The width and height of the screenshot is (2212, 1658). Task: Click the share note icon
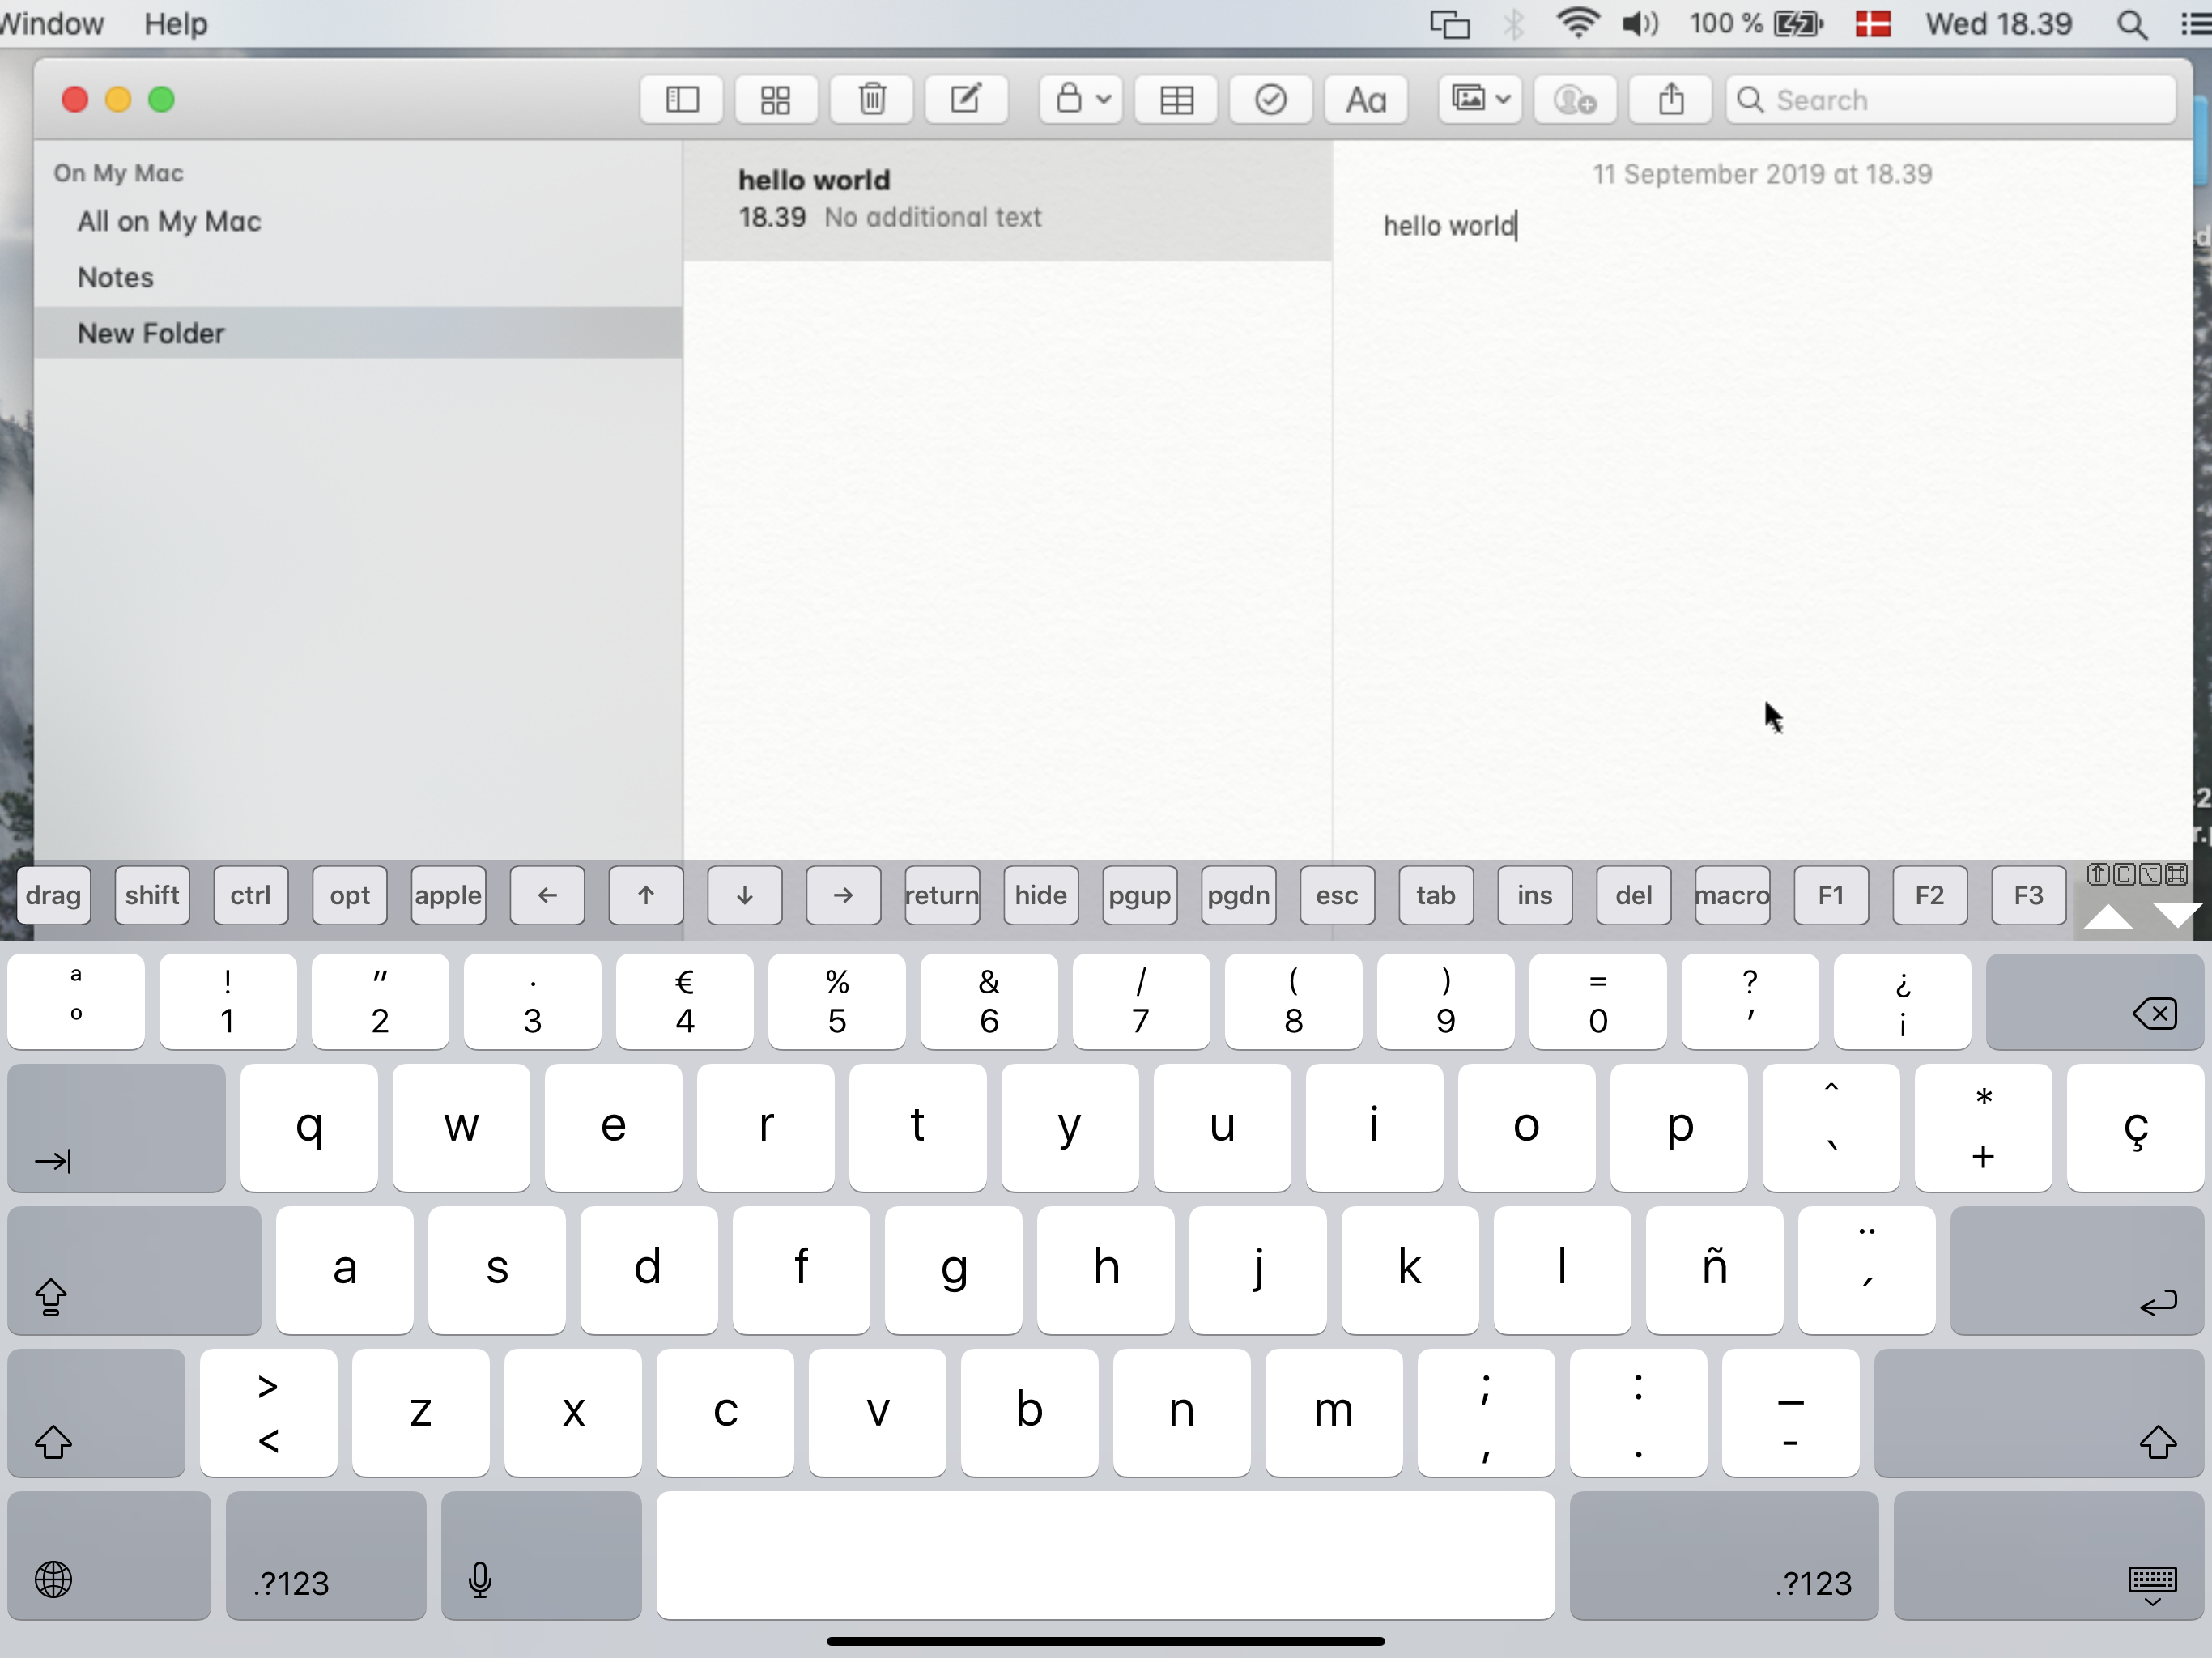[1671, 100]
